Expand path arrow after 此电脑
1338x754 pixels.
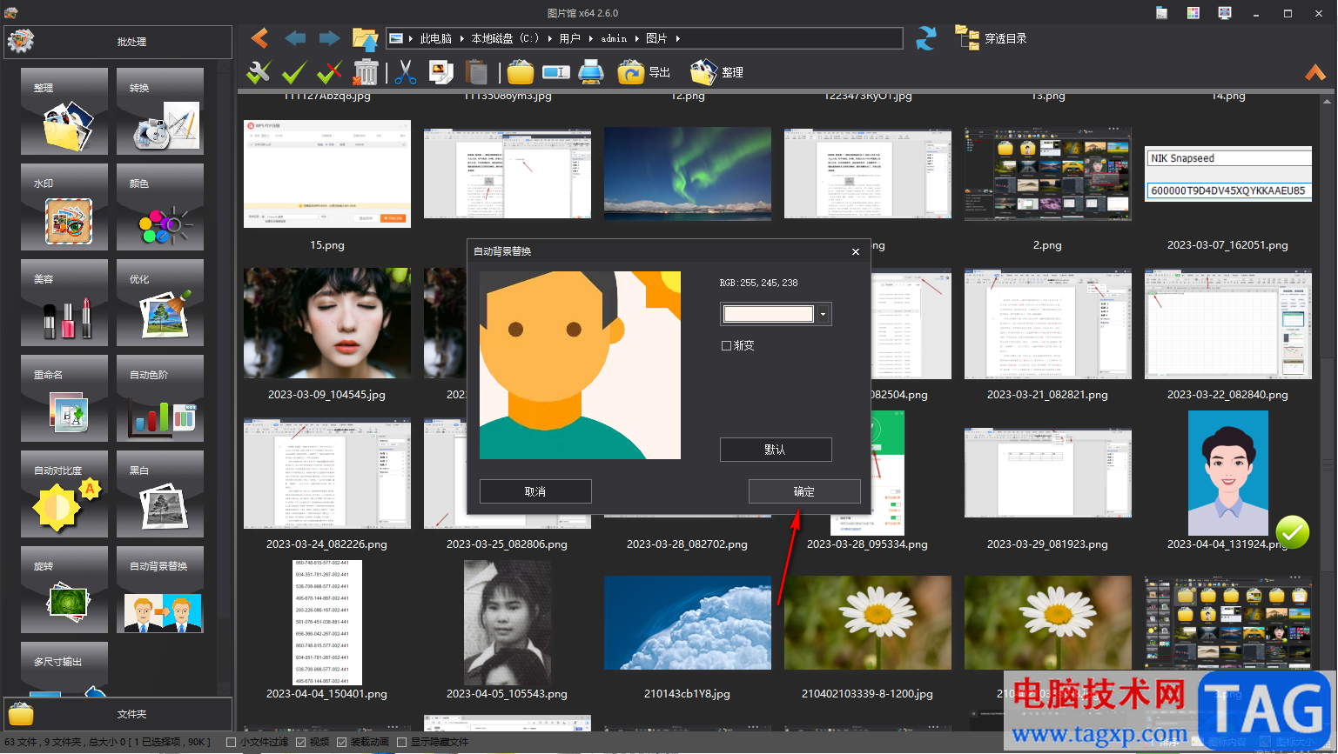point(461,38)
